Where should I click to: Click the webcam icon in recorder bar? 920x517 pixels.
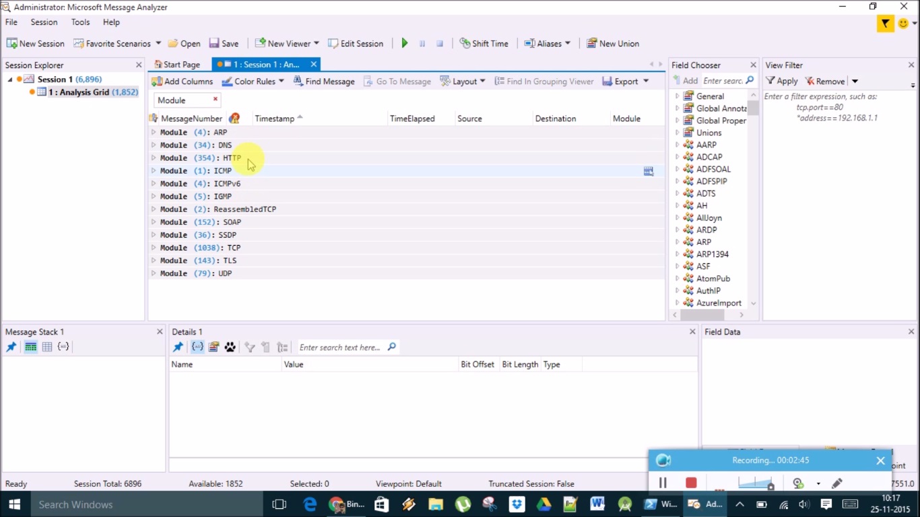click(x=799, y=483)
